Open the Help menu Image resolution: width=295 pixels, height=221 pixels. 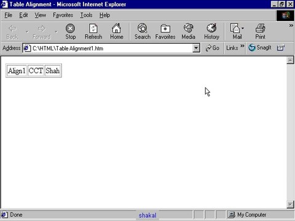click(104, 15)
